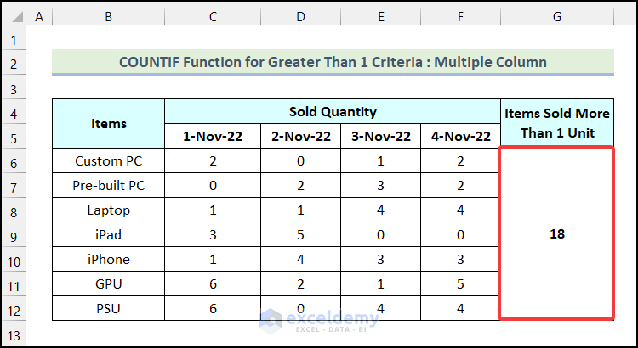
Task: Select the PSU item cell
Action: (x=108, y=308)
